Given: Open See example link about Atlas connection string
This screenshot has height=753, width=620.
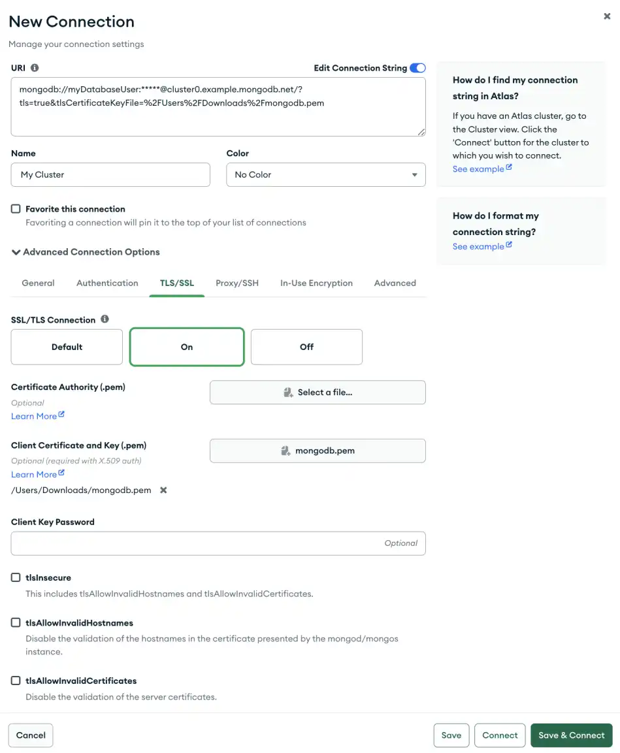Looking at the screenshot, I should [478, 168].
